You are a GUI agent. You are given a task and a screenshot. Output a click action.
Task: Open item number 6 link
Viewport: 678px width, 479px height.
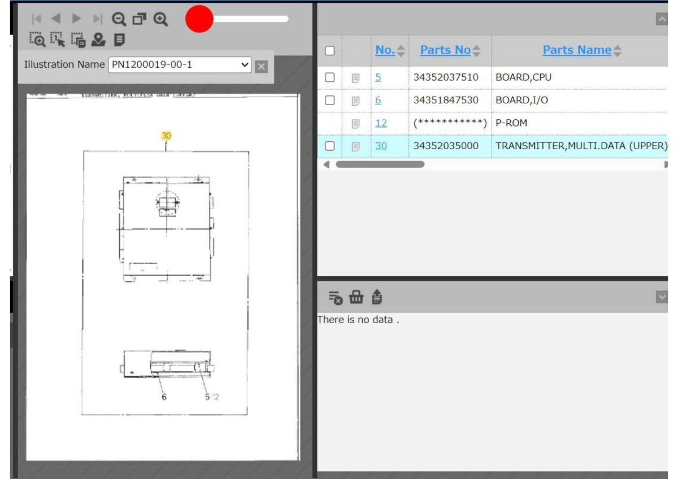click(378, 101)
